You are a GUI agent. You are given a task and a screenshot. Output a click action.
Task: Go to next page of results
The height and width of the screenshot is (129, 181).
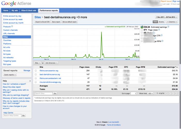(173, 94)
